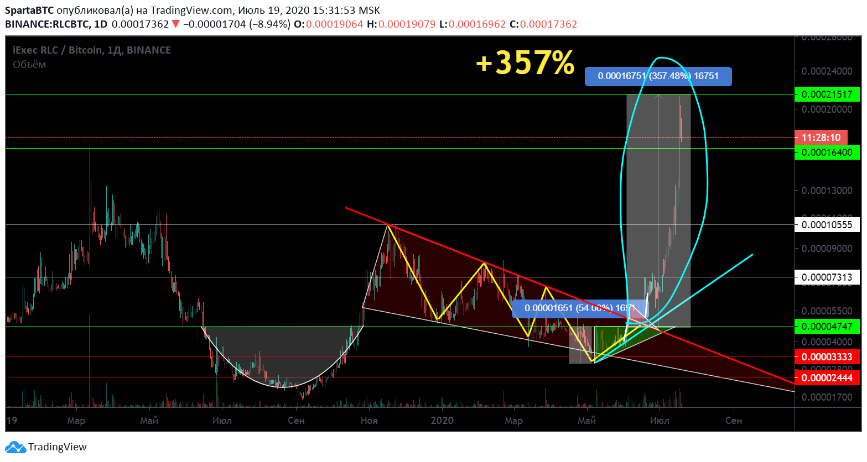Click the publish date Июль 19, 2020 text
The image size is (867, 462).
pyautogui.click(x=274, y=11)
